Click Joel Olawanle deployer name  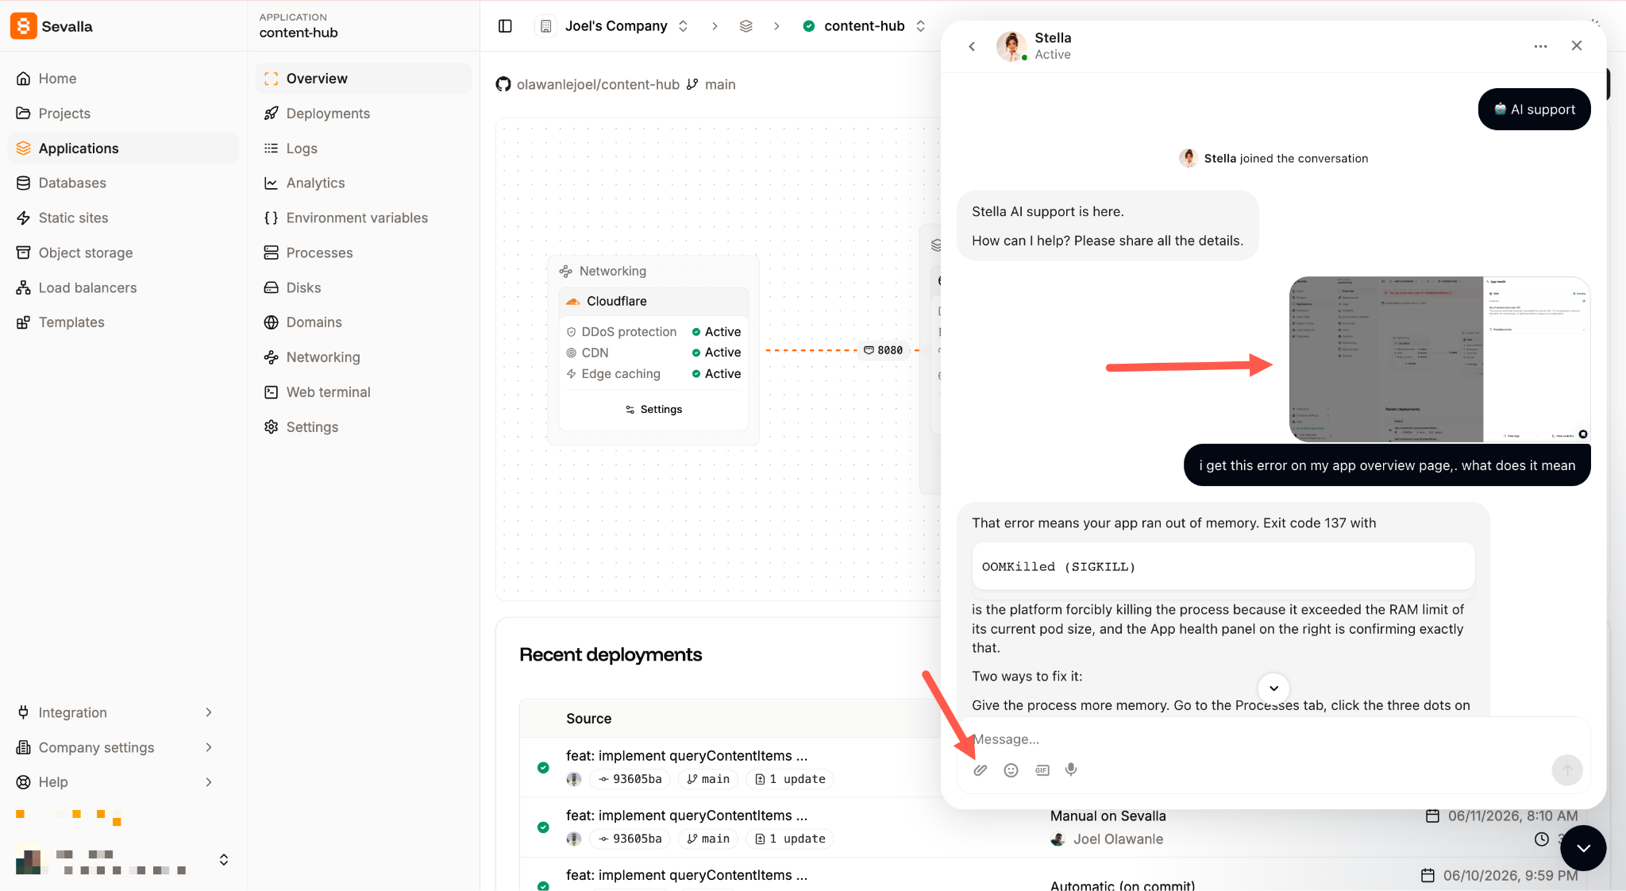pos(1118,839)
